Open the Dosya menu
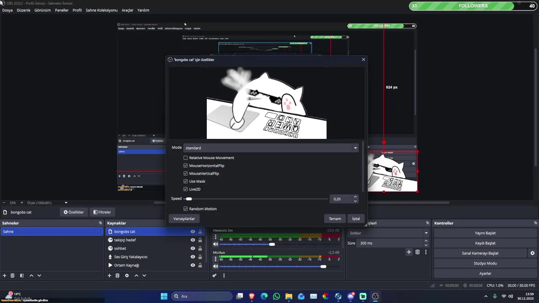Screen dimensions: 539x303 click(8, 10)
